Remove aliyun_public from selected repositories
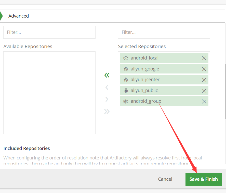Image resolution: width=226 pixels, height=193 pixels. (x=204, y=91)
